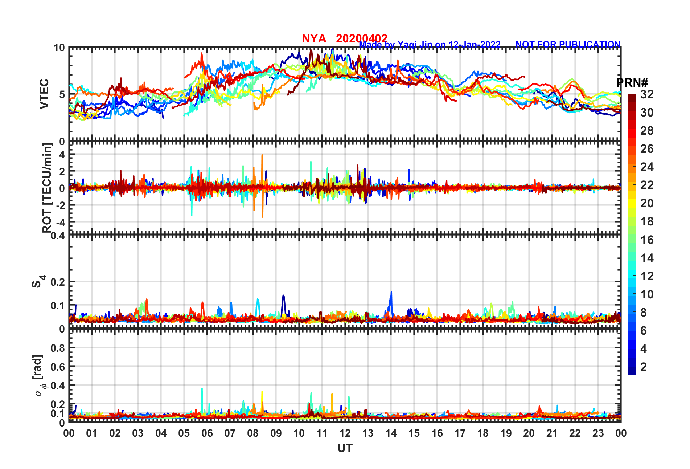Click UT hour tick label 19

(506, 433)
